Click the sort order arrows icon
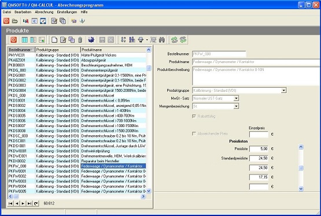Image resolution: width=321 pixels, height=216 pixels. pos(123,40)
